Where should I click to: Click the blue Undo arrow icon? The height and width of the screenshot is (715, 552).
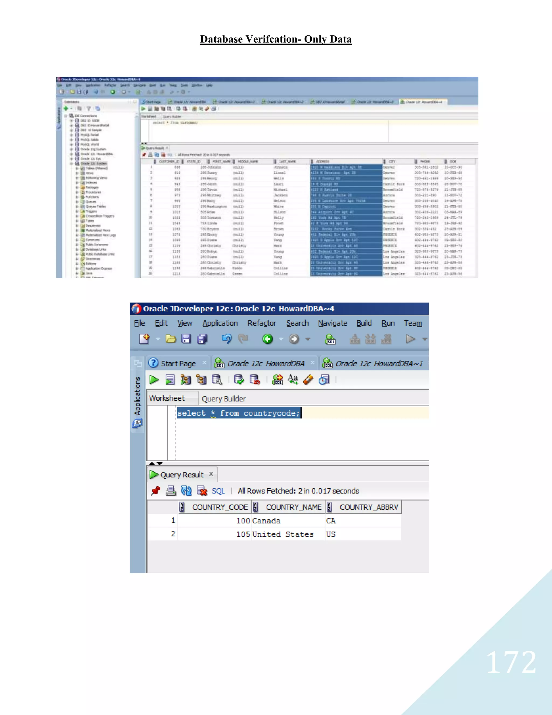point(227,339)
